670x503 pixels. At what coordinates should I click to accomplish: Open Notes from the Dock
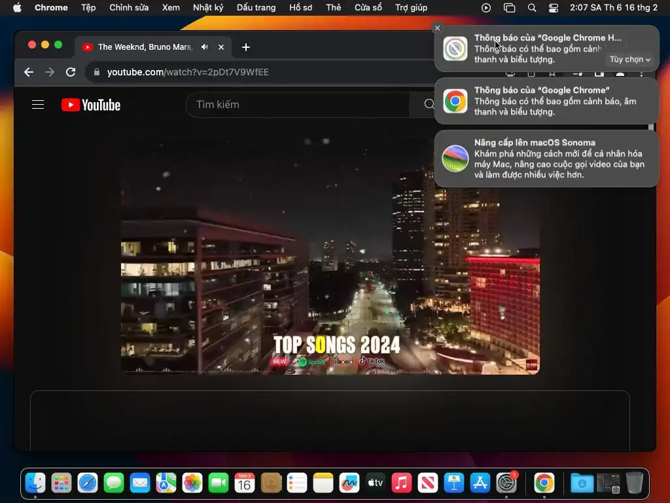tap(323, 483)
